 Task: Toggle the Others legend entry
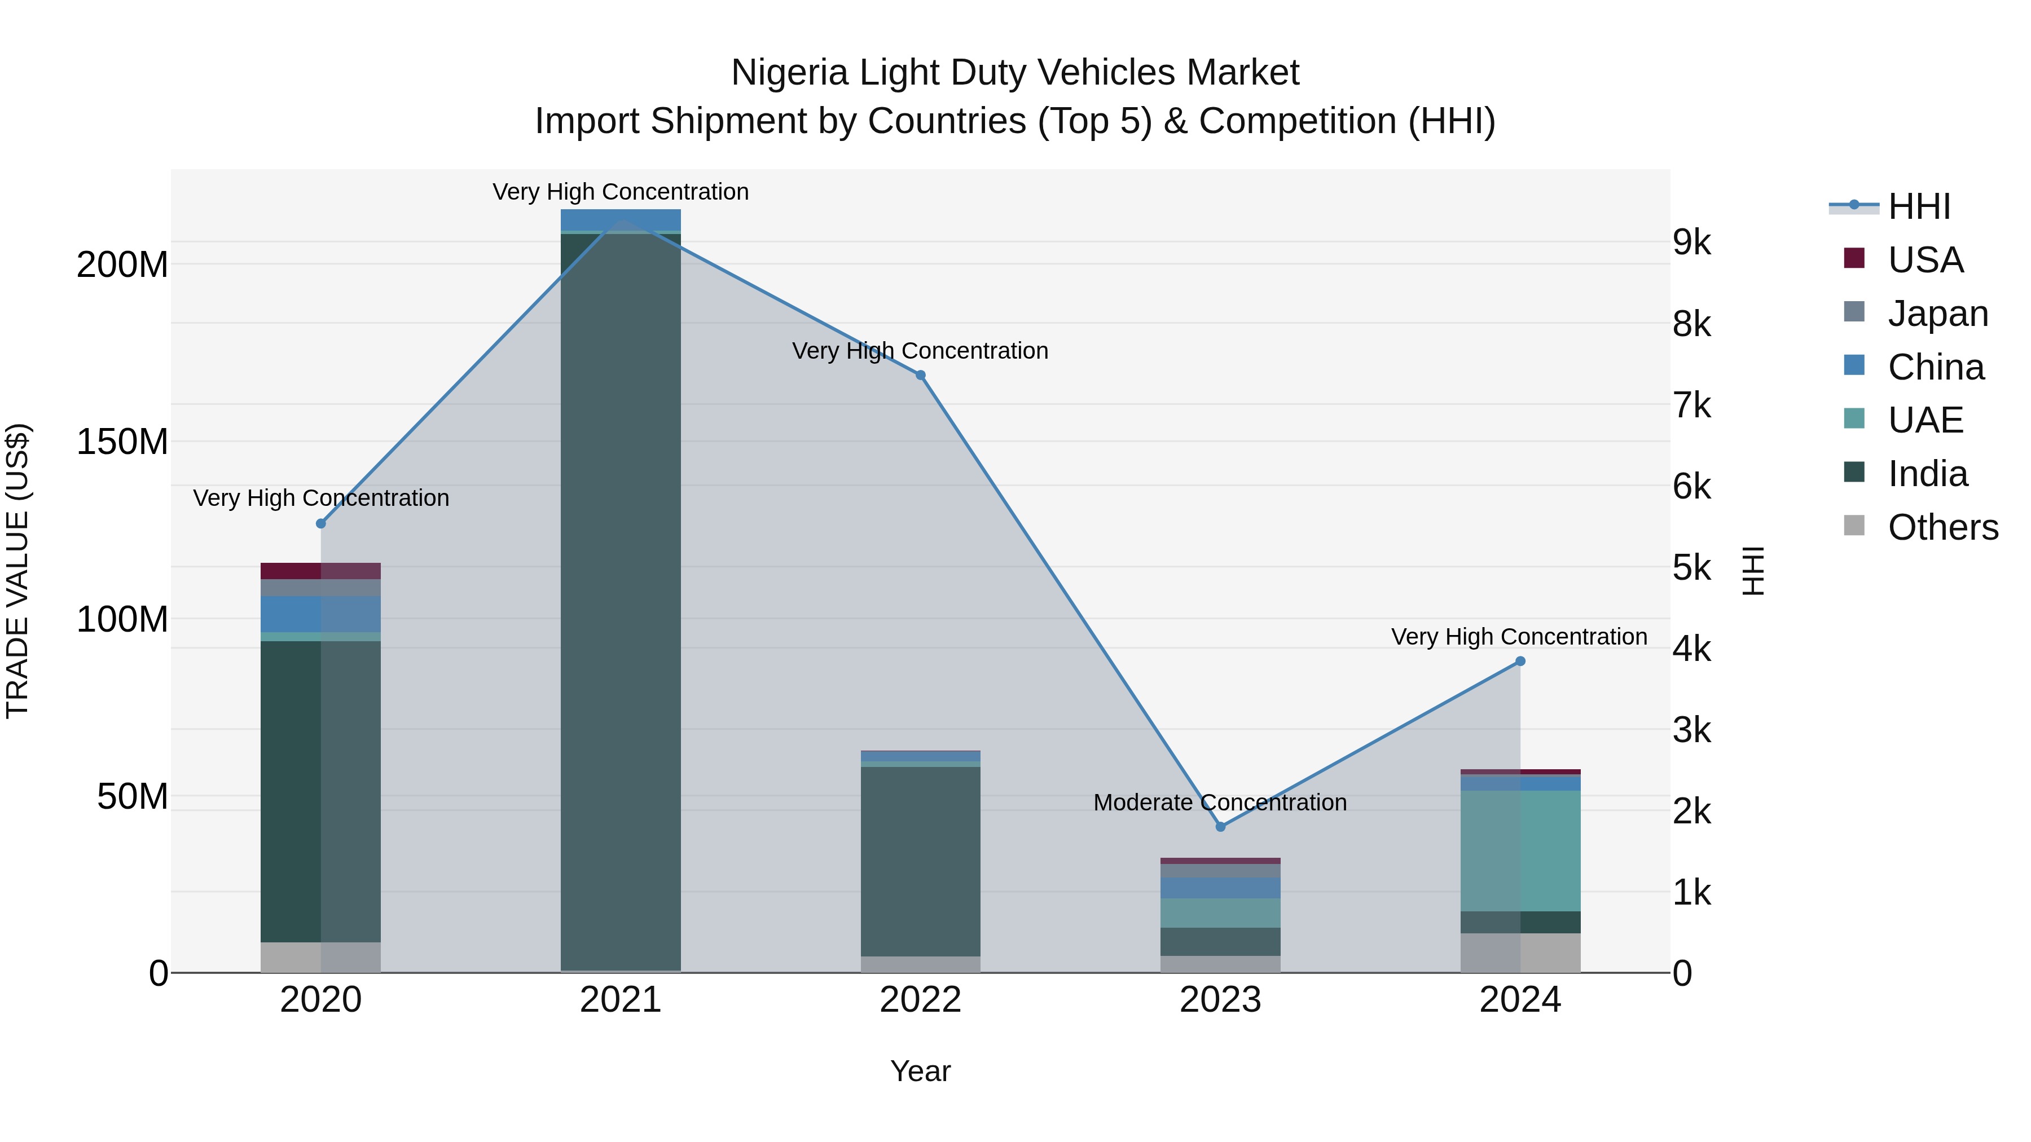coord(1922,527)
